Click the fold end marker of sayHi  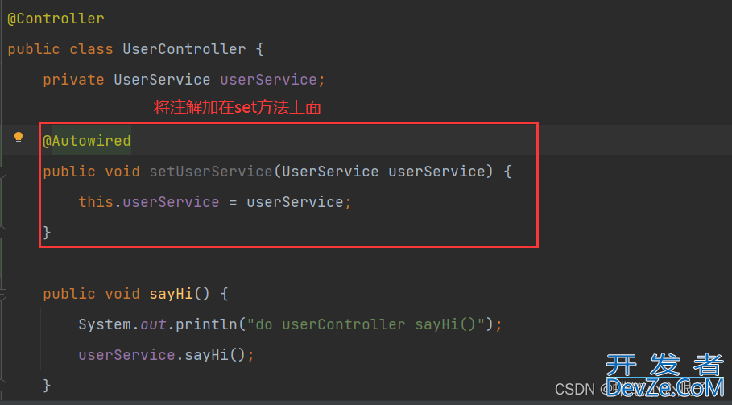pos(2,386)
